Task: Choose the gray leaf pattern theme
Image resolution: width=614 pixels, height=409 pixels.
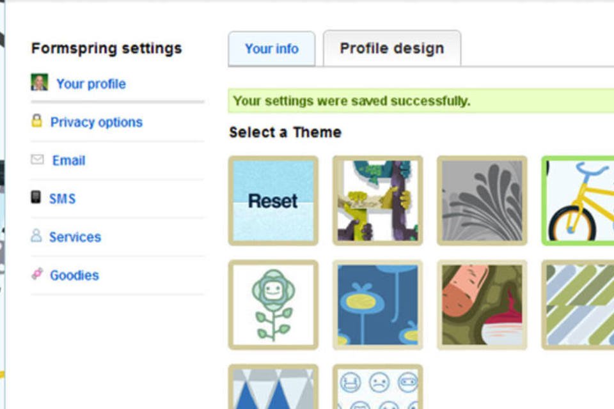Action: click(x=482, y=201)
